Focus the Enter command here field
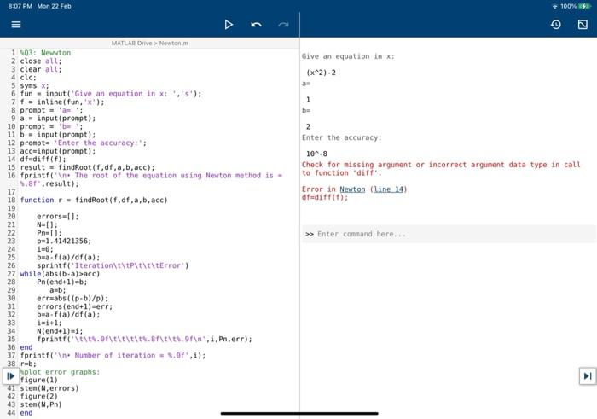The width and height of the screenshot is (597, 419). click(x=449, y=234)
